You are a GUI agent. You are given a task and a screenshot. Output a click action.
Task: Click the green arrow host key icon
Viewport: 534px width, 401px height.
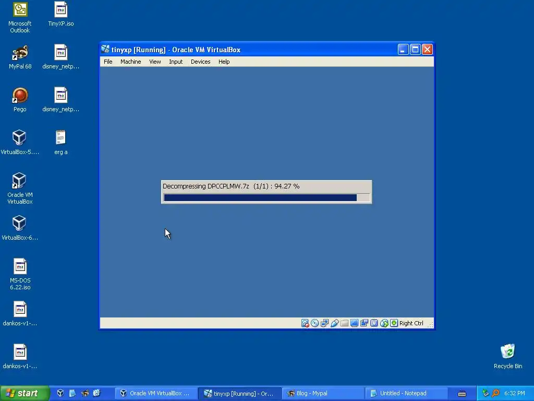click(x=394, y=323)
